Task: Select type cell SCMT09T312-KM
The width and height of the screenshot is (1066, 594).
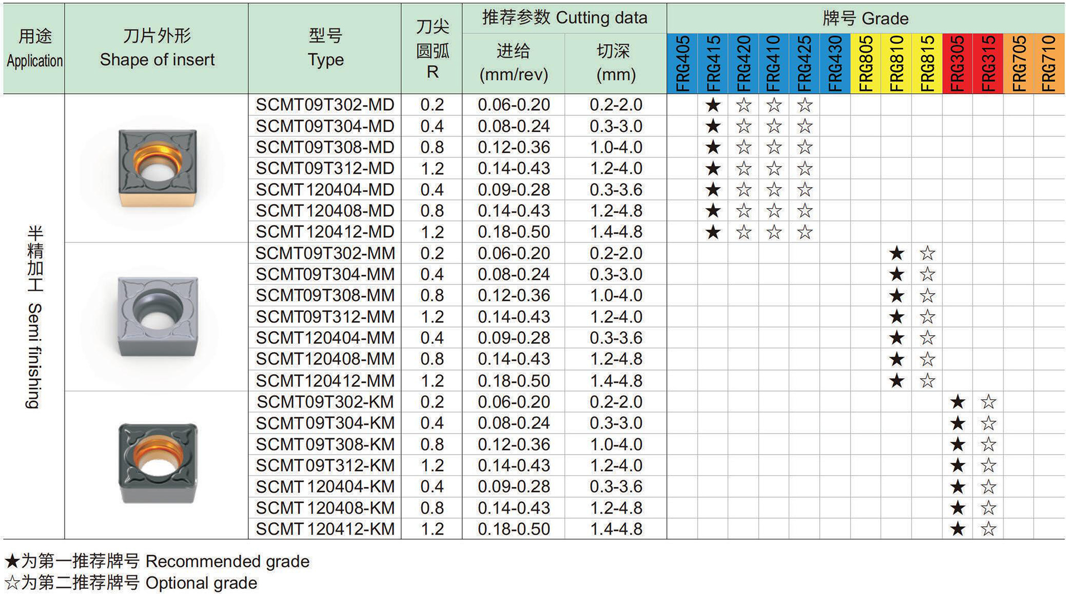Action: point(325,465)
